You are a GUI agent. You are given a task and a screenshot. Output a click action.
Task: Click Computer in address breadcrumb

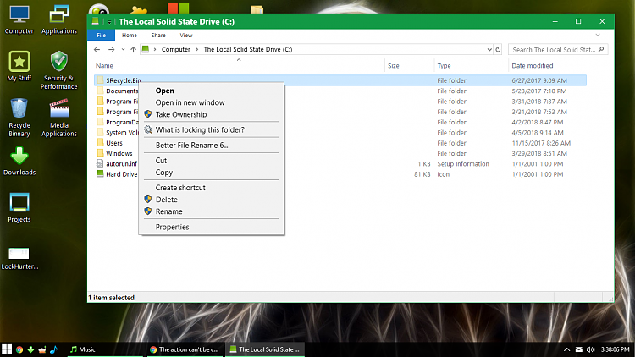pyautogui.click(x=176, y=49)
